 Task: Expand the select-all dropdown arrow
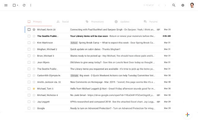[x=18, y=5]
